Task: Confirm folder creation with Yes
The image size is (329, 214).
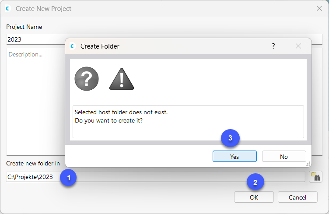Action: [x=234, y=156]
